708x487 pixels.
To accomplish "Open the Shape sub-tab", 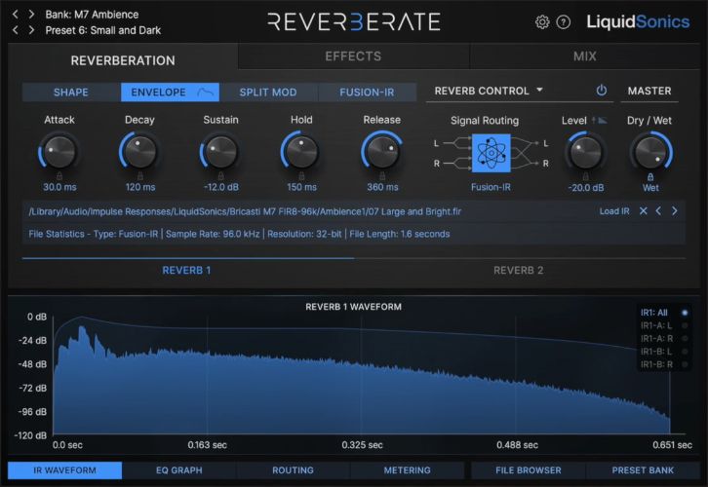I will pos(71,92).
